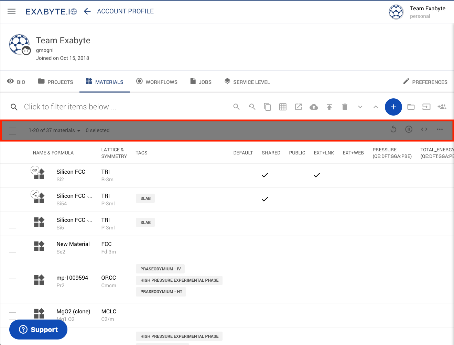
Task: Open the three-dots more options menu
Action: pyautogui.click(x=440, y=129)
